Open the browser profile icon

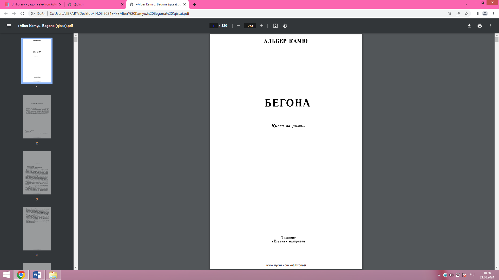[x=485, y=13]
